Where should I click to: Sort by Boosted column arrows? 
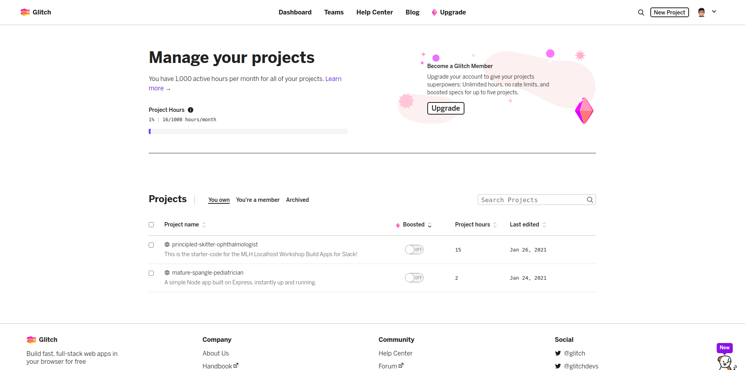coord(430,225)
